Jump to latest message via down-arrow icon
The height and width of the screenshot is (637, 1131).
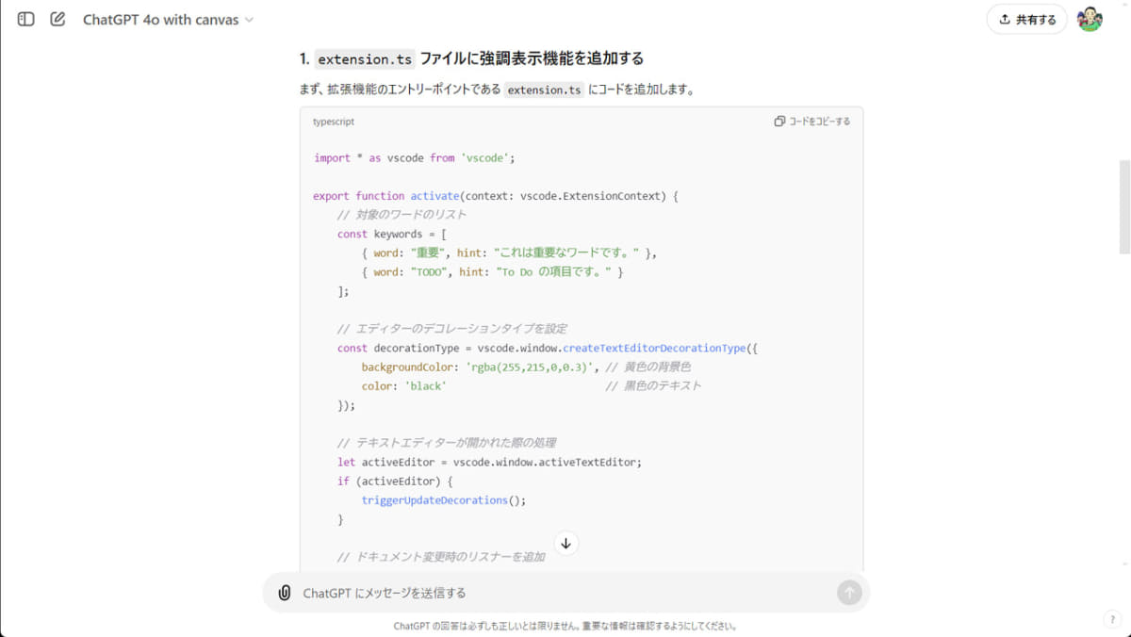pos(565,543)
